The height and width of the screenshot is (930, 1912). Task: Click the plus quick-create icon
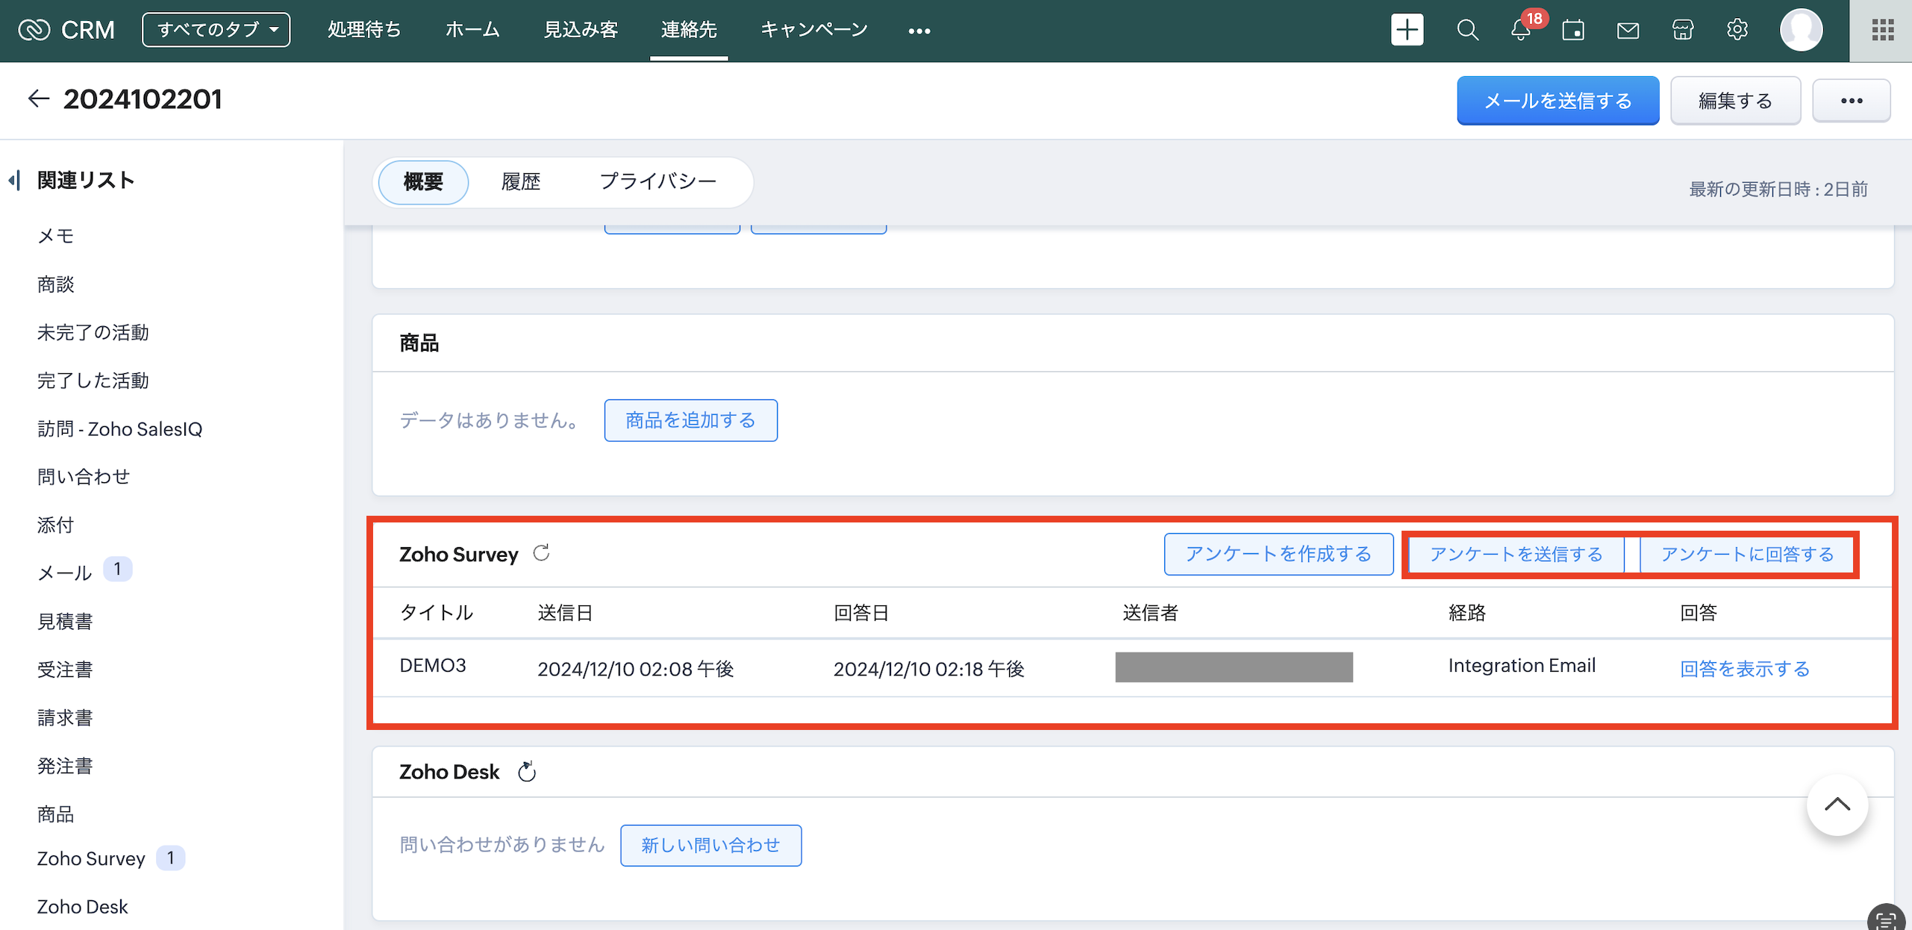[x=1407, y=30]
